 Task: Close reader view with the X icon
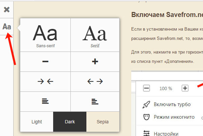click(x=6, y=9)
